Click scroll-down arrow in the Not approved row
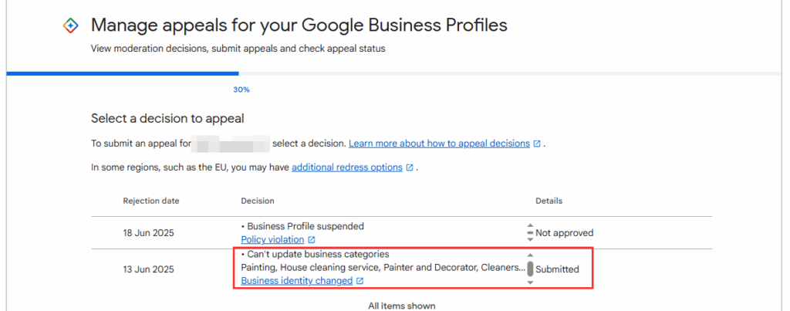The width and height of the screenshot is (790, 311). [x=530, y=238]
